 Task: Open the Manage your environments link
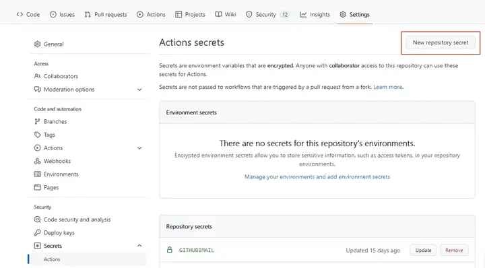click(317, 177)
